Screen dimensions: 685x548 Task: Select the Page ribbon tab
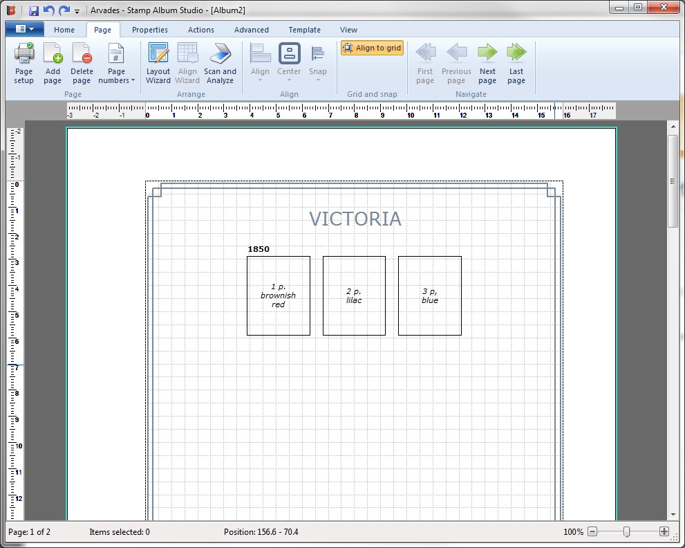103,30
